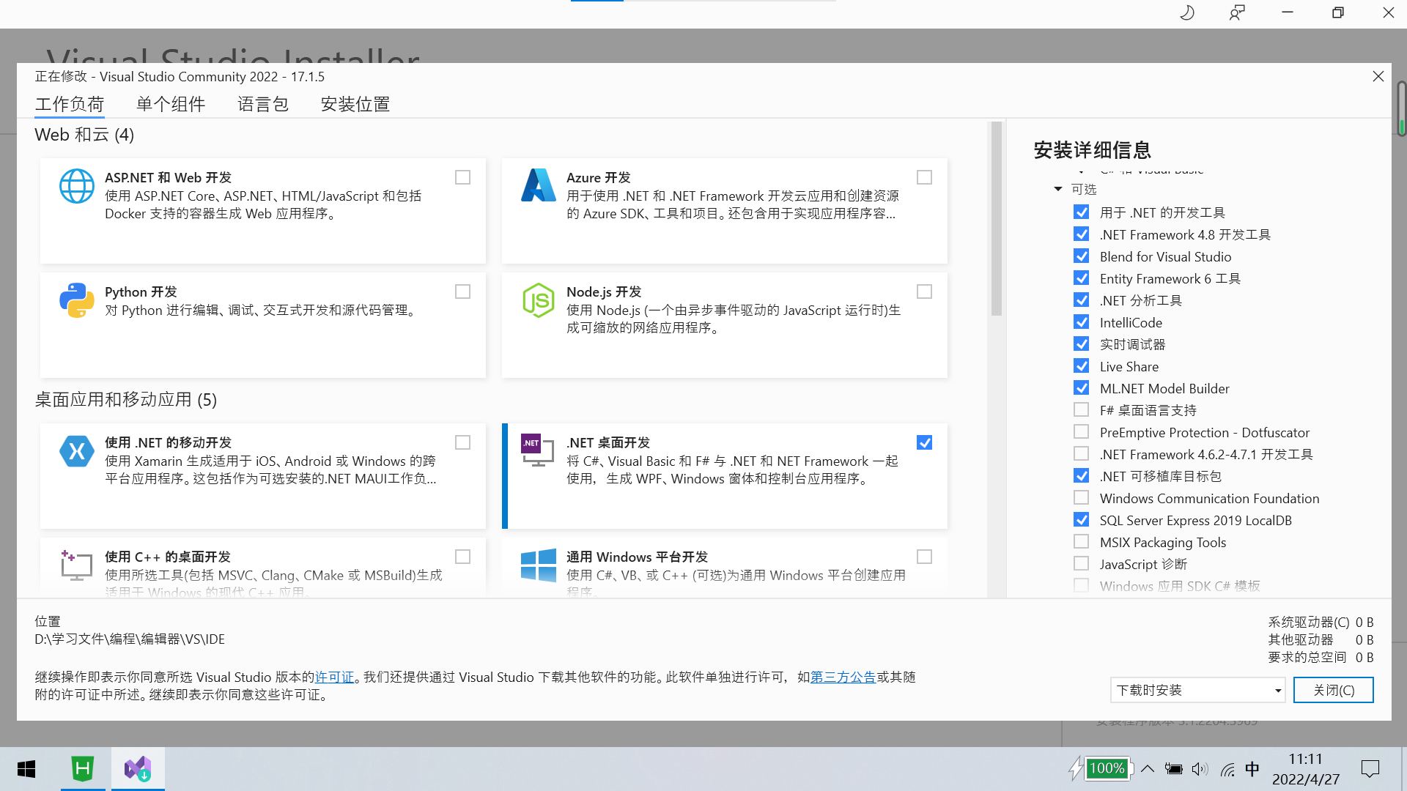Enable the ASP.NET and Web development checkbox
Screen dimensions: 1407x791
coord(462,177)
